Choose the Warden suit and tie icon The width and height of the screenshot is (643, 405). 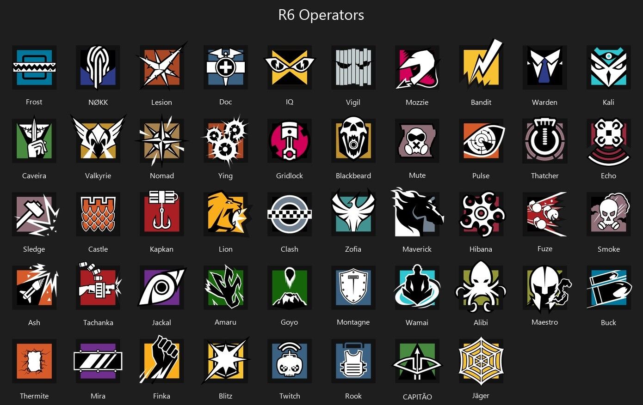545,67
